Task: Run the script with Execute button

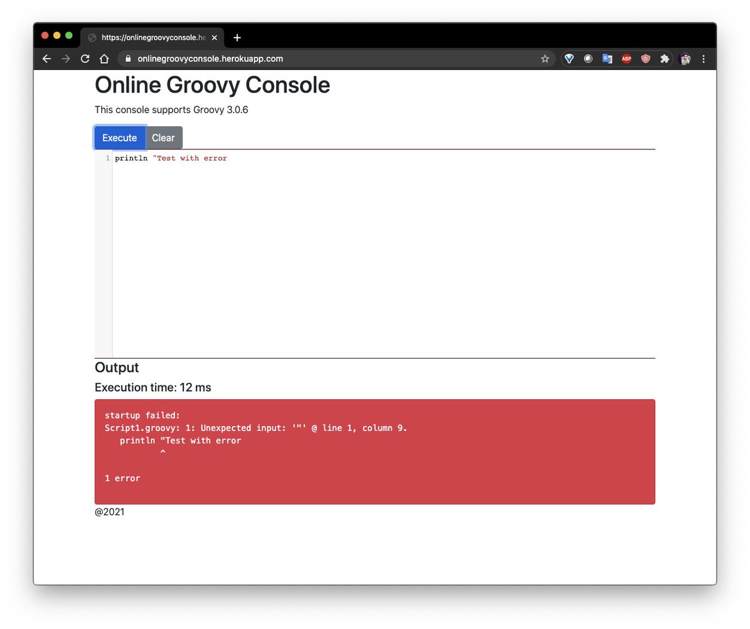Action: (x=119, y=138)
